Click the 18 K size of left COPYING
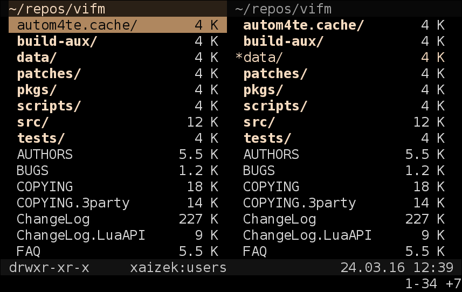Screen dimensions: 462x292 click(203, 186)
